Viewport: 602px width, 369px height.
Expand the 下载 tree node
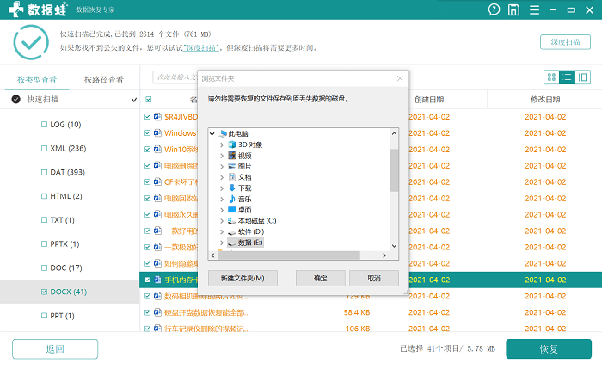(222, 188)
